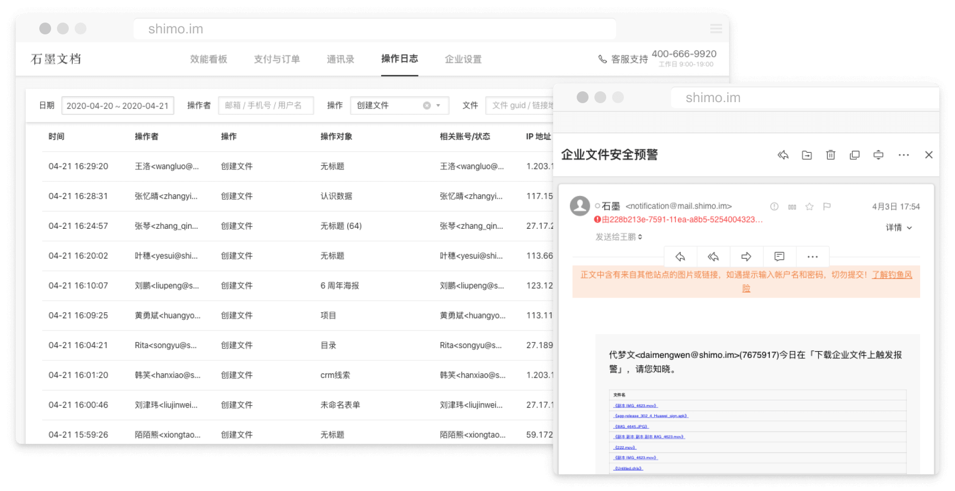Click the 操作对象 column header
The width and height of the screenshot is (955, 491).
[x=336, y=136]
